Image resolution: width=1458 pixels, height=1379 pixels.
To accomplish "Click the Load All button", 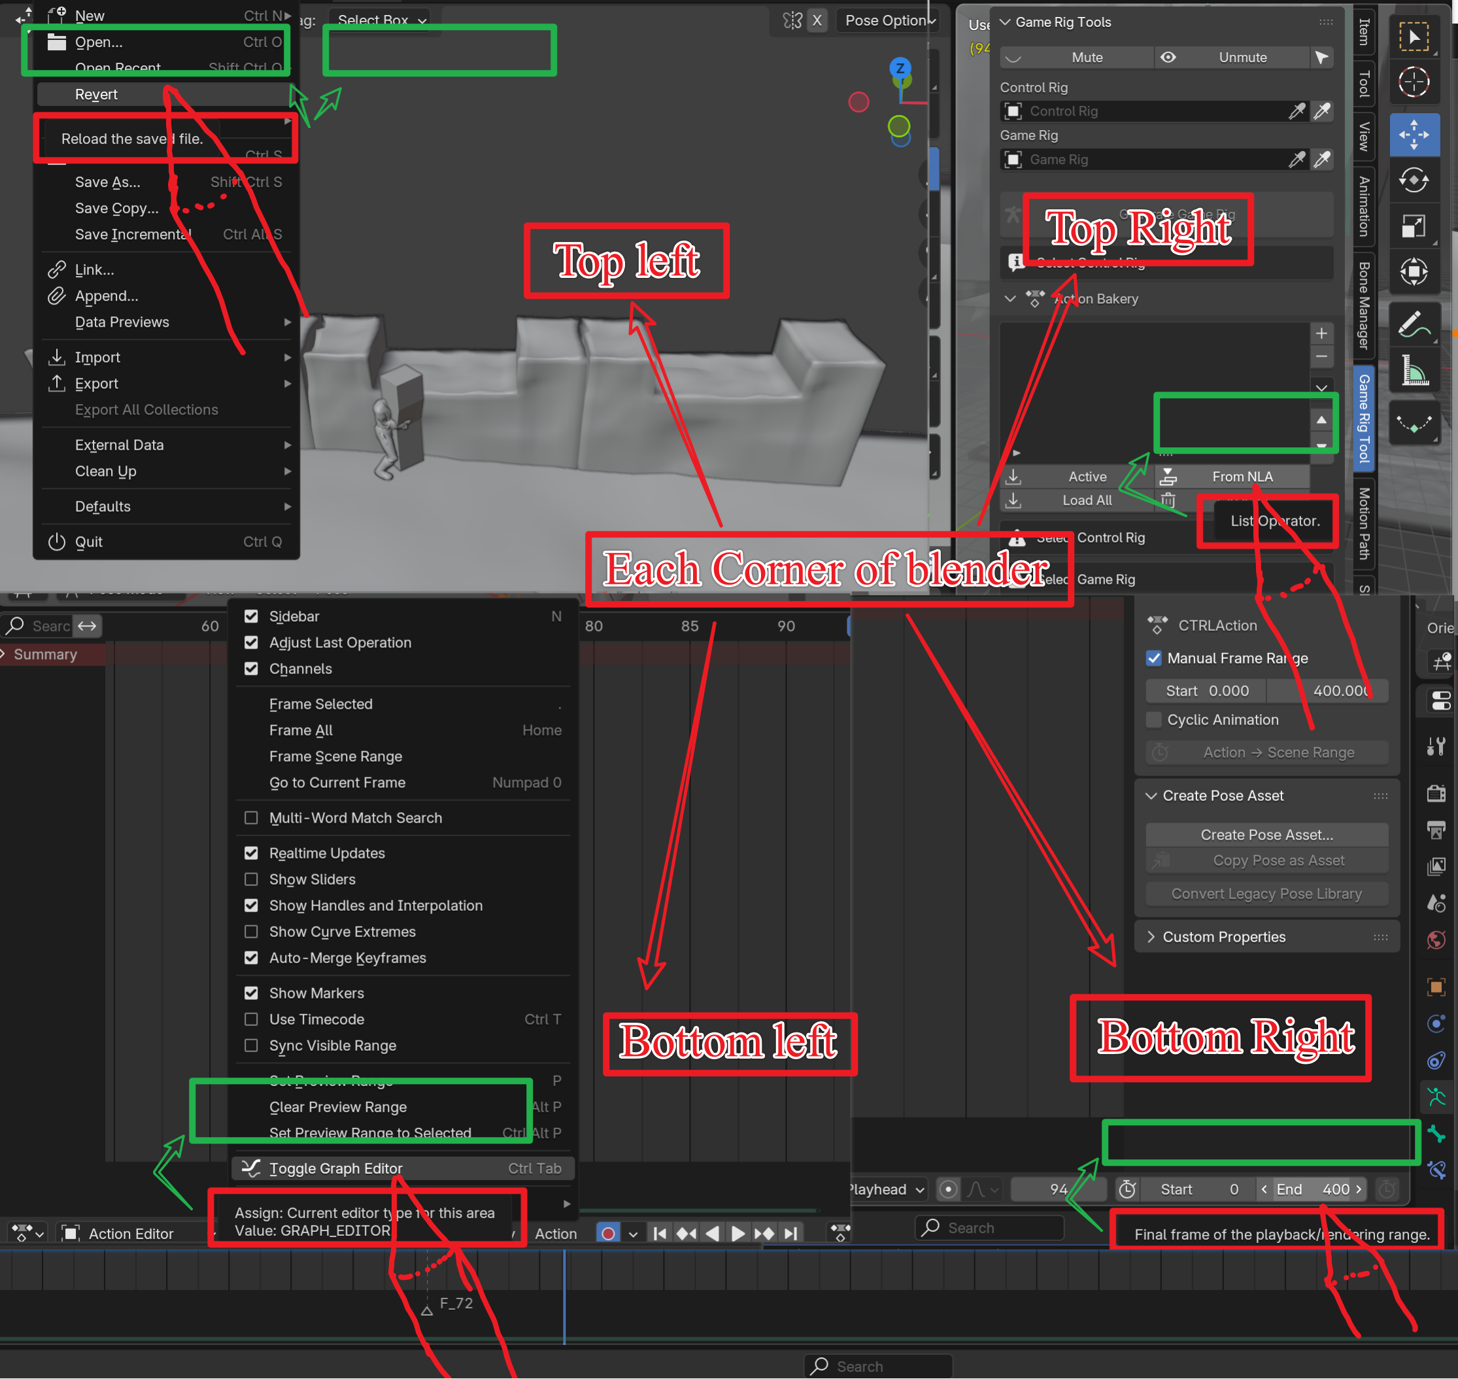I will click(1077, 501).
